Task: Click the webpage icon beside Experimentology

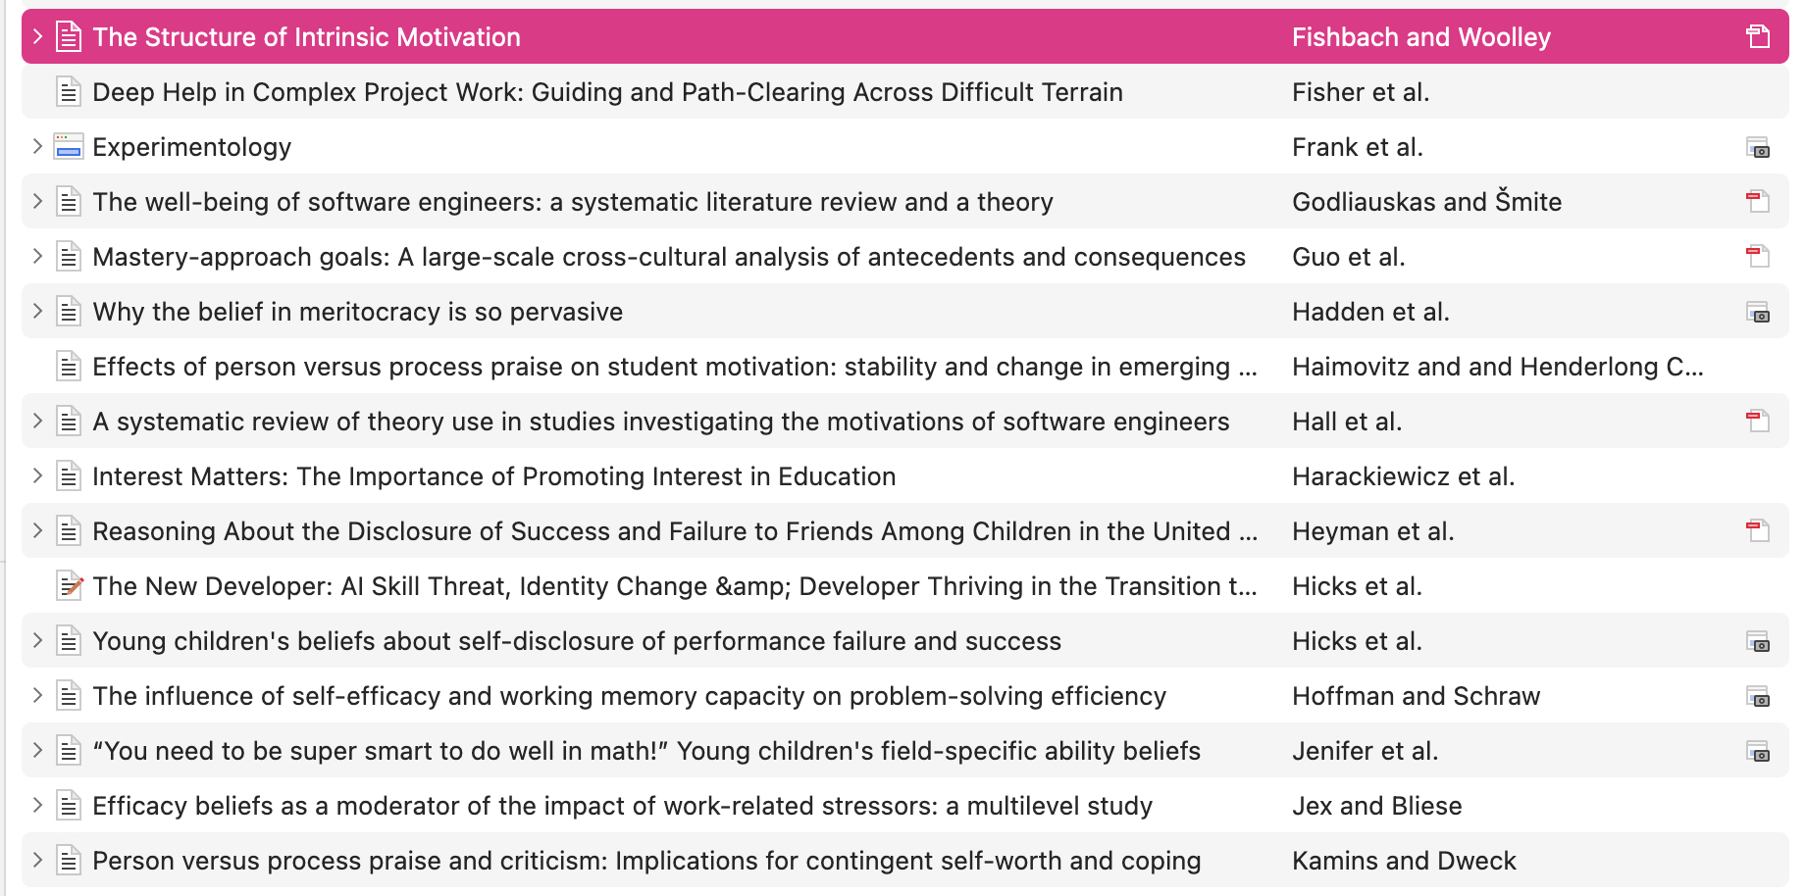Action: 69,147
